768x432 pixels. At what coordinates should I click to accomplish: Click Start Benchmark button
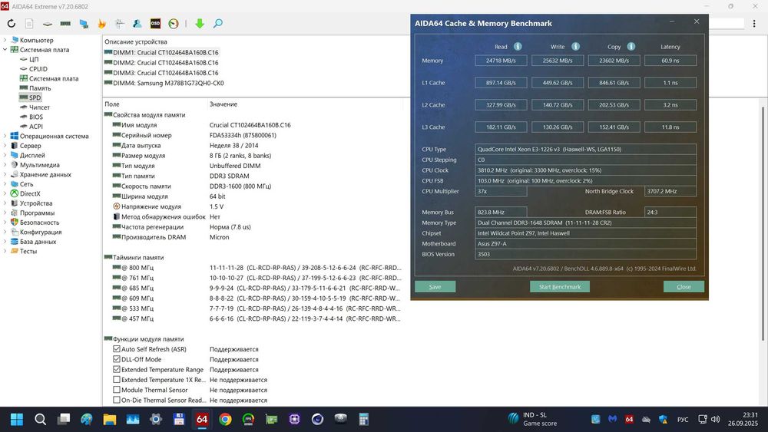point(560,287)
